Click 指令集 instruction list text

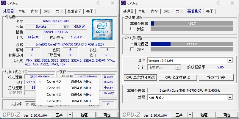70,62
